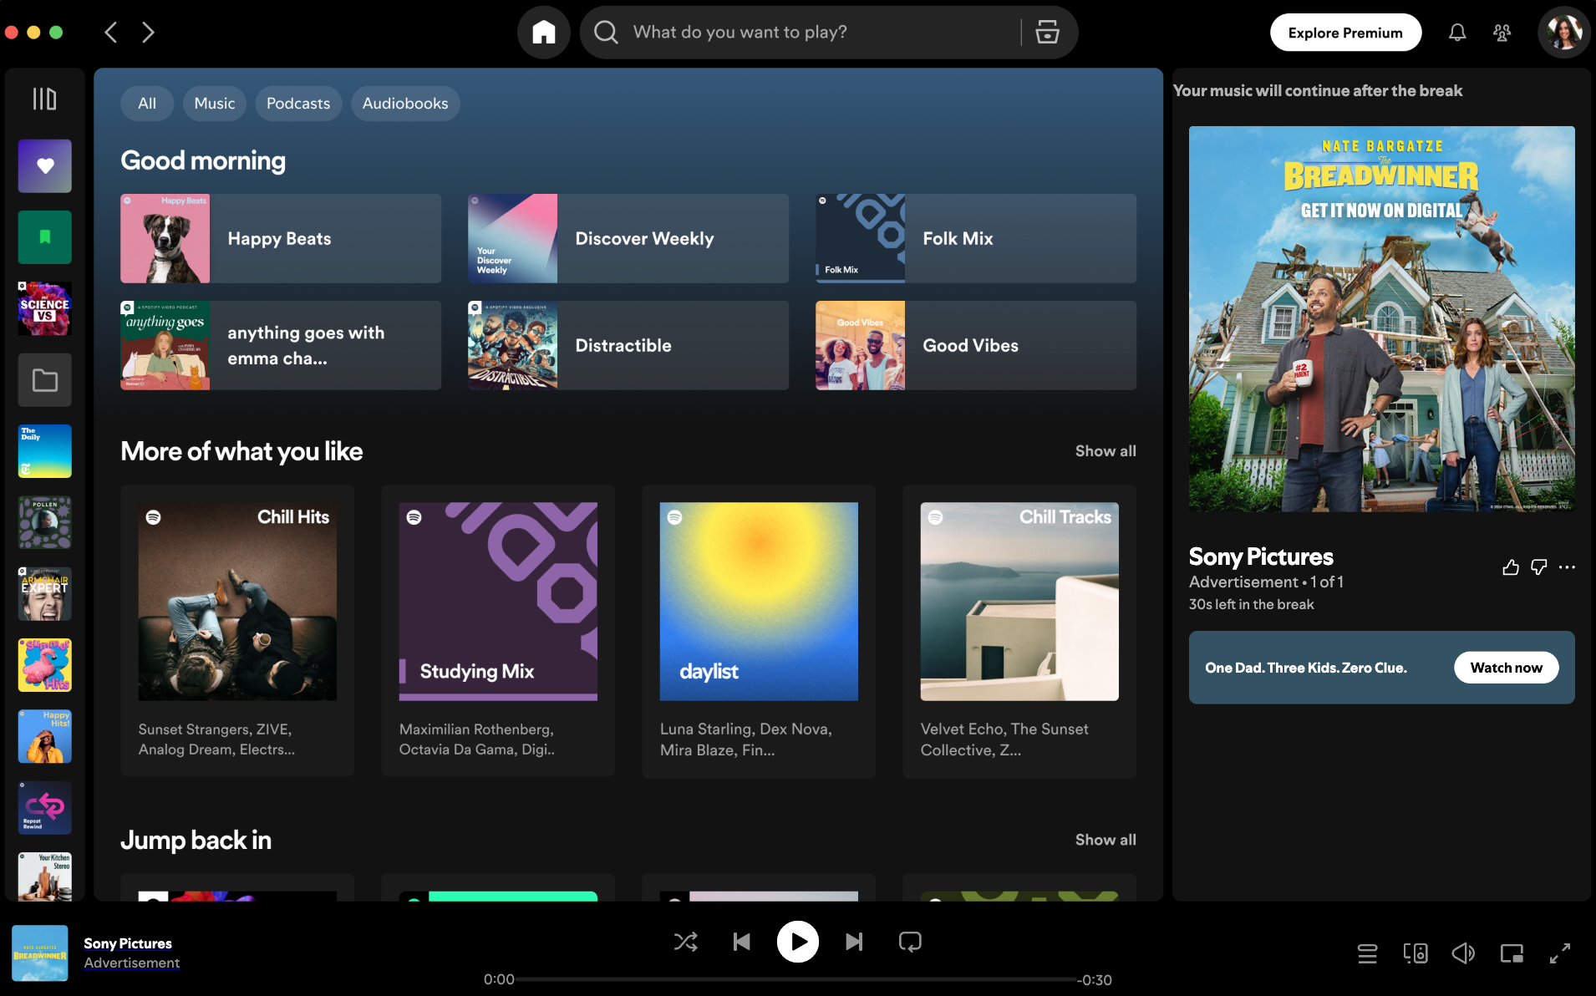The image size is (1596, 996).
Task: Select the Podcasts filter chip
Action: (298, 104)
